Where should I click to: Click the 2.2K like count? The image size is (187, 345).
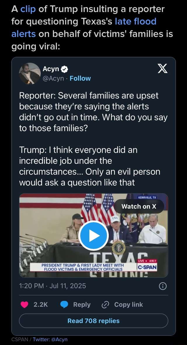tap(41, 304)
